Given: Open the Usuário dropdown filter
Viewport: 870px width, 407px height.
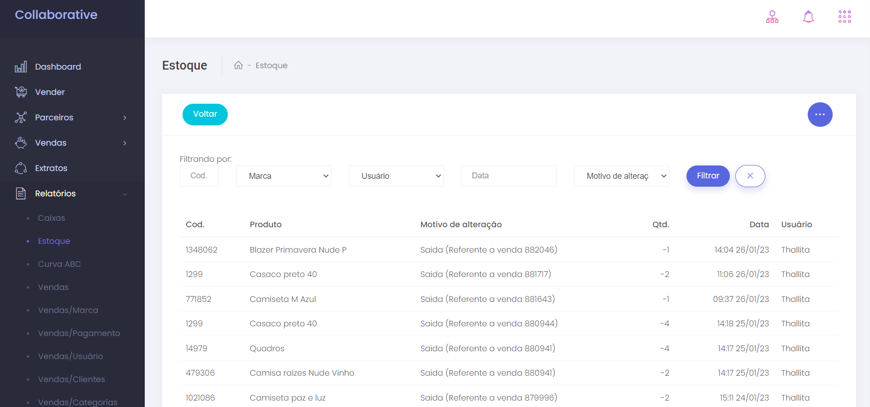Looking at the screenshot, I should click(396, 176).
